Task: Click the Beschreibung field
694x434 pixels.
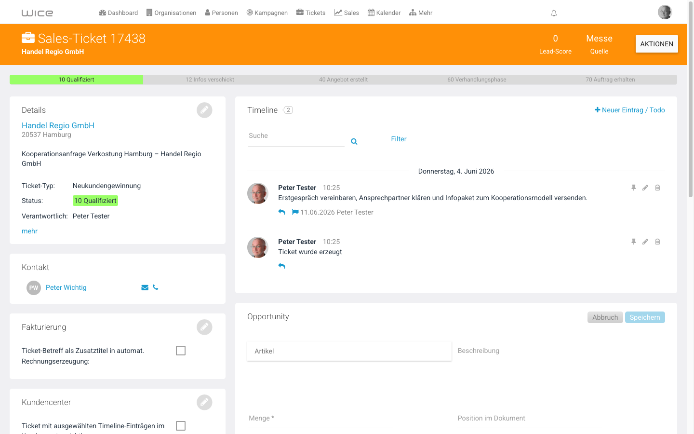Action: point(558,357)
